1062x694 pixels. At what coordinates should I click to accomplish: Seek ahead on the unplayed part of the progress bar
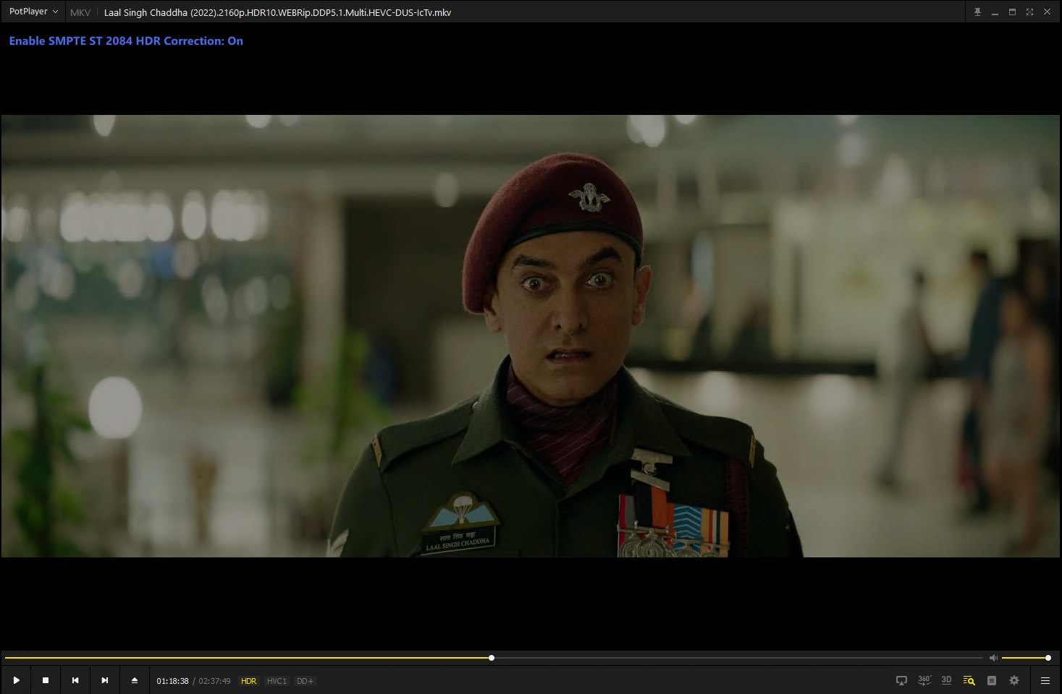pyautogui.click(x=738, y=658)
